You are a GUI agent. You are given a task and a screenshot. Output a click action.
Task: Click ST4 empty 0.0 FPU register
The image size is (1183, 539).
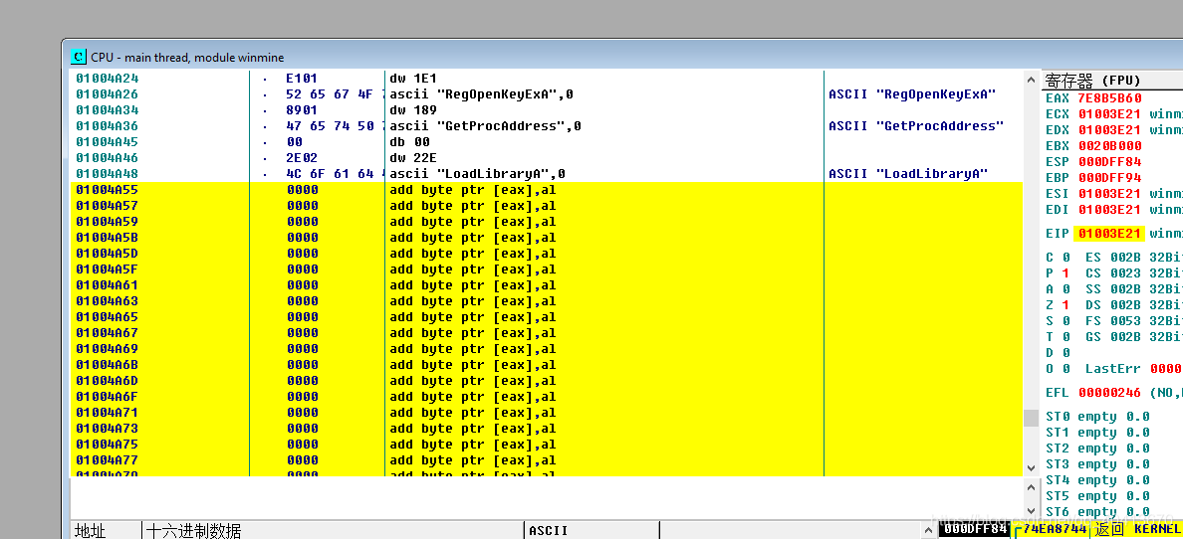pyautogui.click(x=1097, y=479)
